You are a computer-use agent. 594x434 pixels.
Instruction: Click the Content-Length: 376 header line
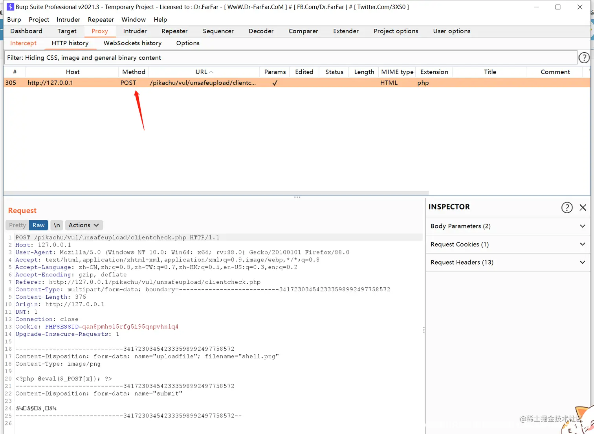tap(50, 297)
